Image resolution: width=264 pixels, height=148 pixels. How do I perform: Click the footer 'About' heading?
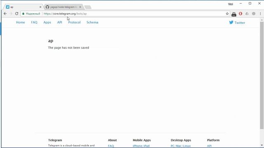(112, 140)
